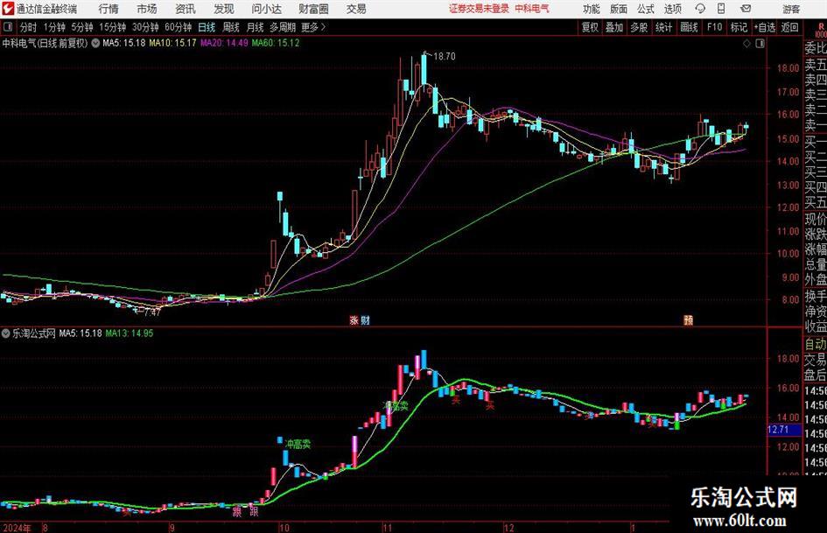Click the 18.70 high price label
Image resolution: width=827 pixels, height=533 pixels.
(x=444, y=57)
